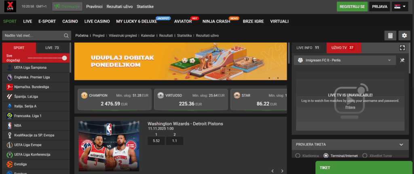Click Premier Liga lion icon
Viewport: 414px width, 174px height.
[x=10, y=77]
